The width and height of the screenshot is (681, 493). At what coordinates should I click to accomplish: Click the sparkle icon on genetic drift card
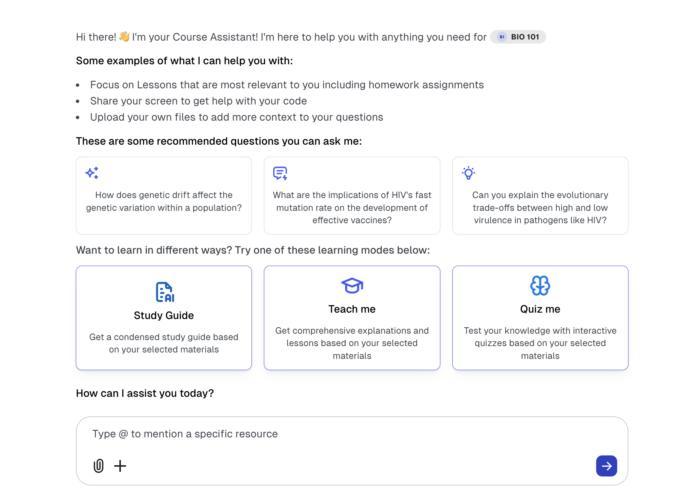[x=92, y=173]
